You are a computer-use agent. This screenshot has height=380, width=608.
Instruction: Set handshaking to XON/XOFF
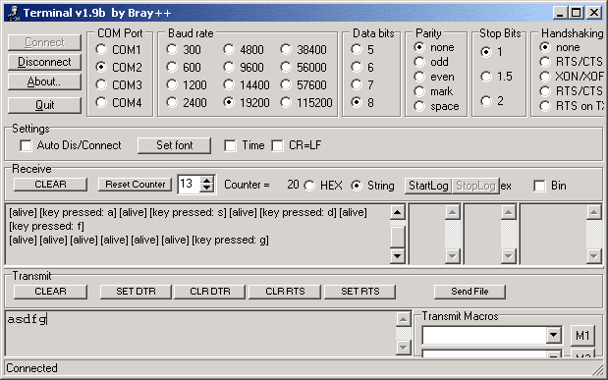[x=572, y=77]
